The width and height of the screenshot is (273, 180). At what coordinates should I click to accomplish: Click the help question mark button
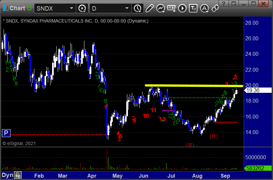(x=224, y=4)
